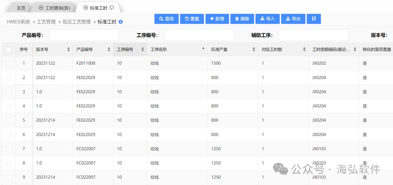Click the 导入 import button
The width and height of the screenshot is (393, 185).
[x=267, y=19]
